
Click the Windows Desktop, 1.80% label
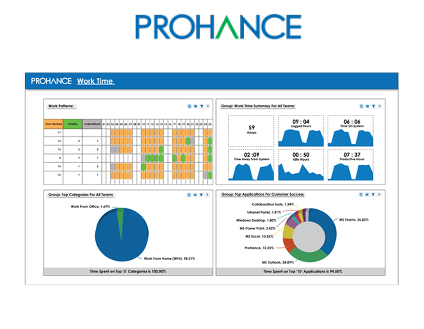[256, 220]
